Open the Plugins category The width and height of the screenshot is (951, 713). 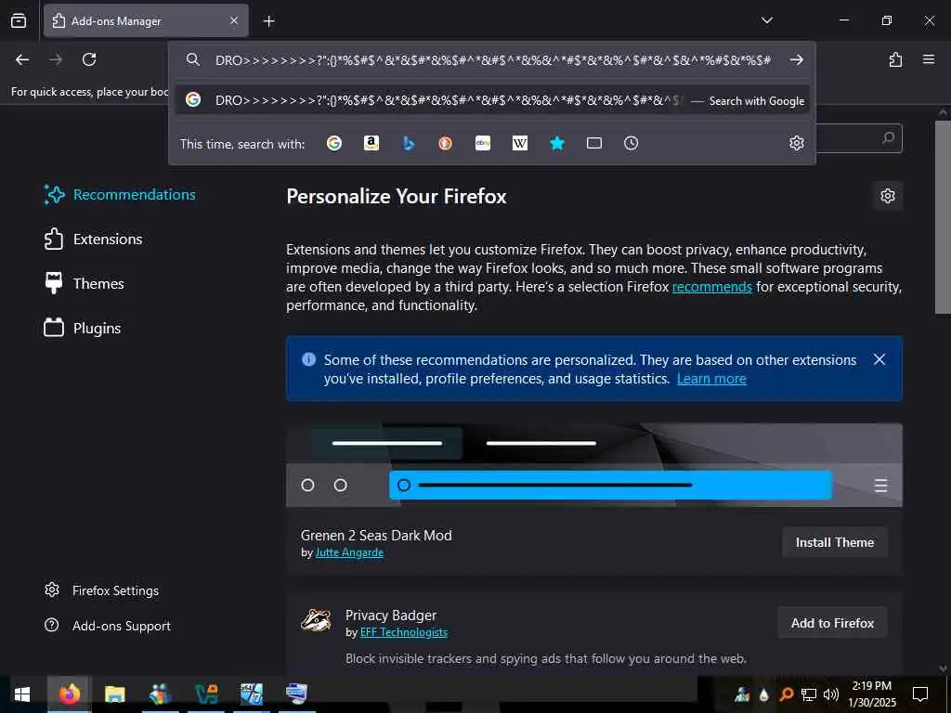(83, 328)
